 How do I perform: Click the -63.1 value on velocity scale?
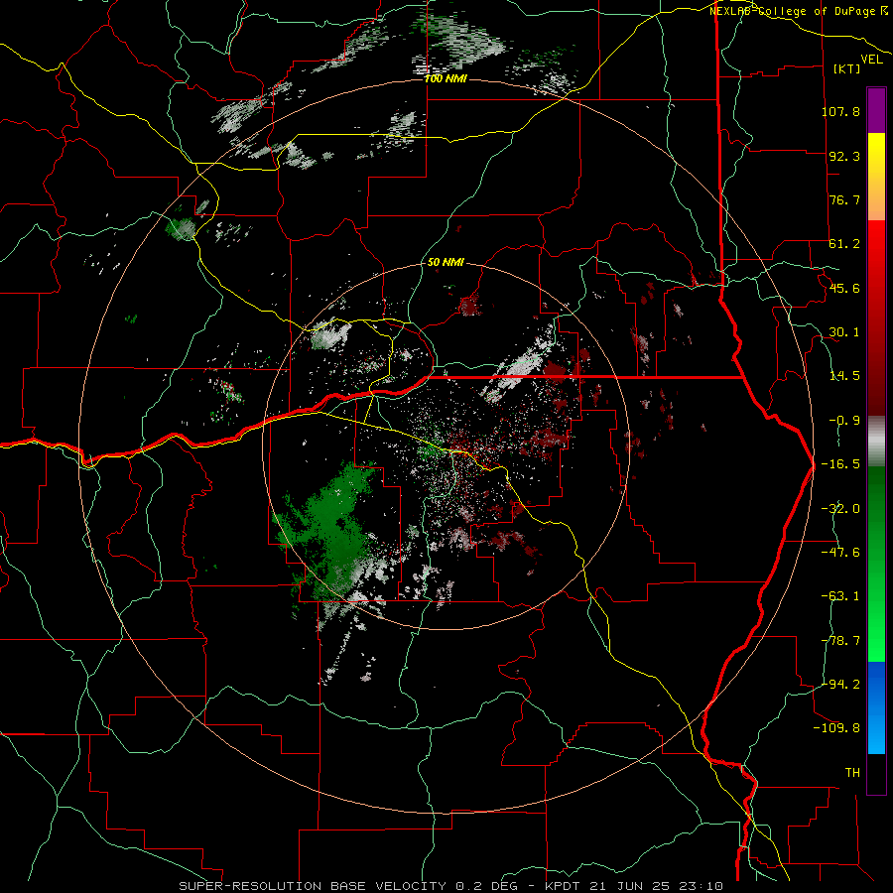(x=840, y=596)
